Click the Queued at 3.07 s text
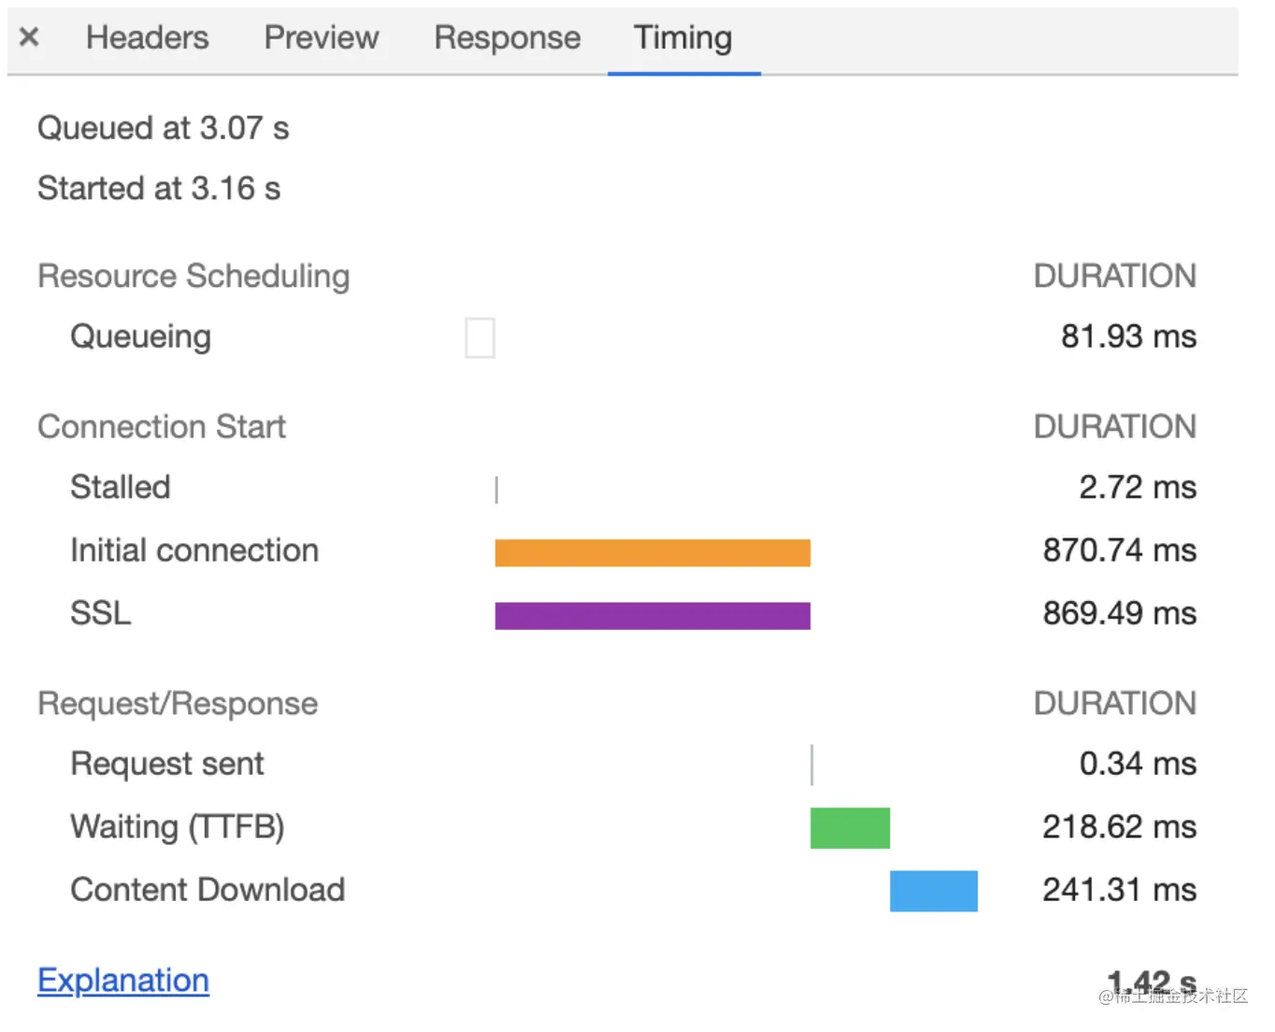Screen dimensions: 1275x1032 164,128
